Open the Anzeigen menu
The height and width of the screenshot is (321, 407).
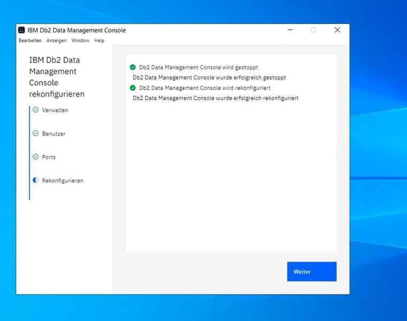coord(56,41)
